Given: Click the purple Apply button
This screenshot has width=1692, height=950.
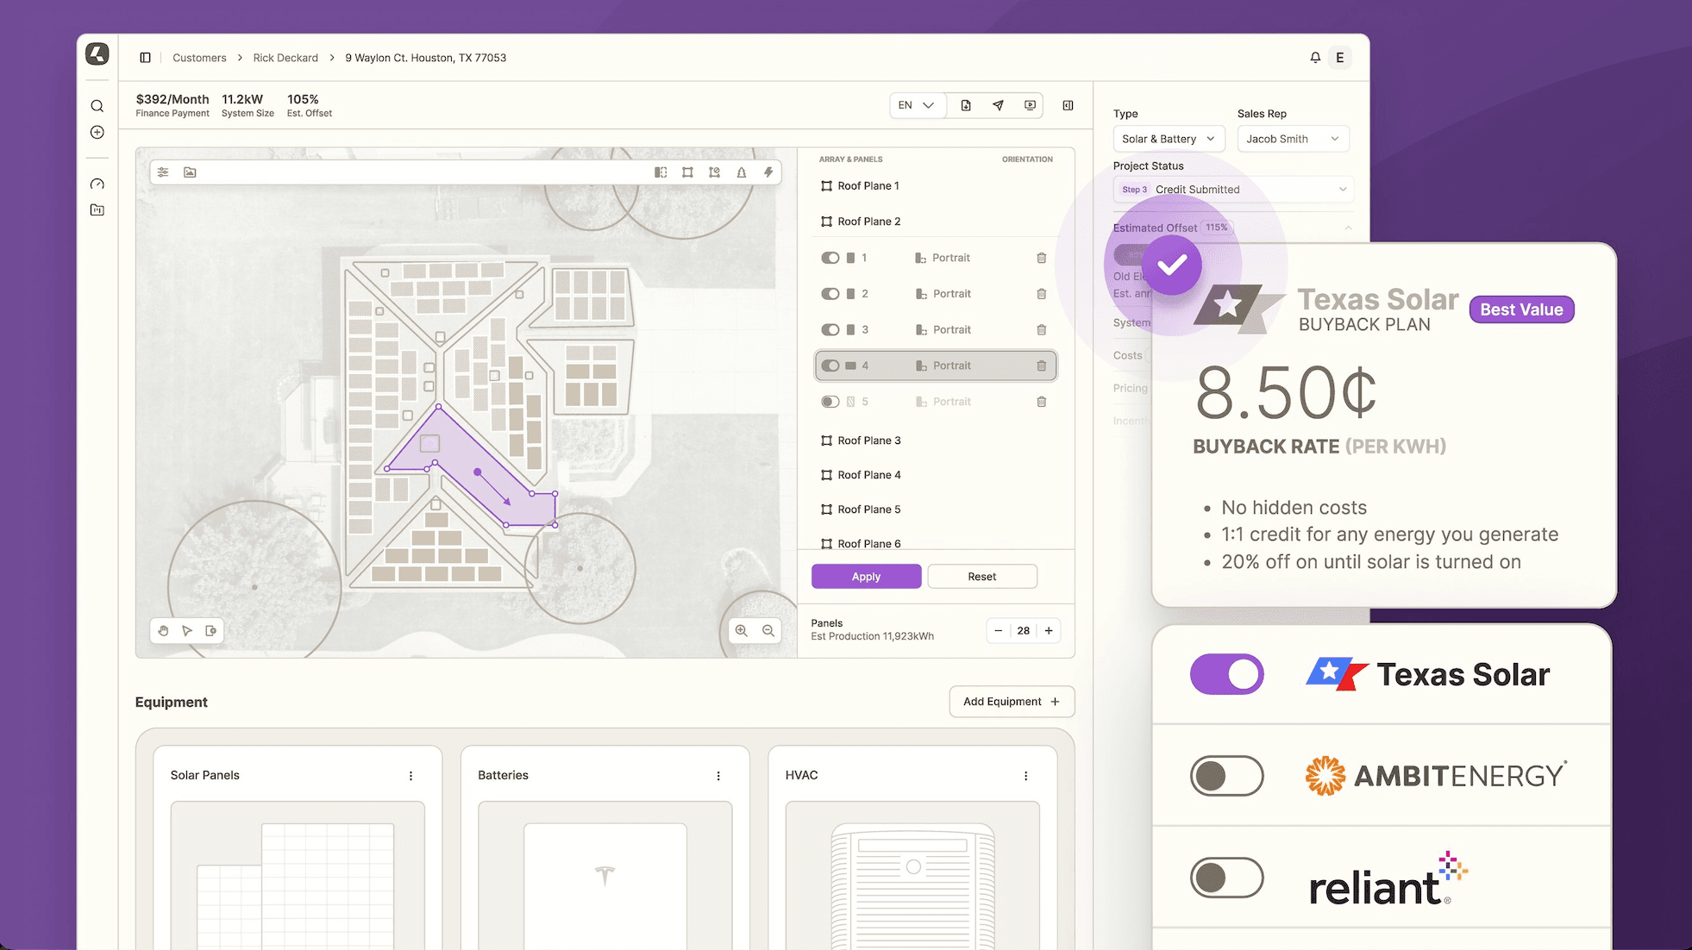Looking at the screenshot, I should (866, 577).
